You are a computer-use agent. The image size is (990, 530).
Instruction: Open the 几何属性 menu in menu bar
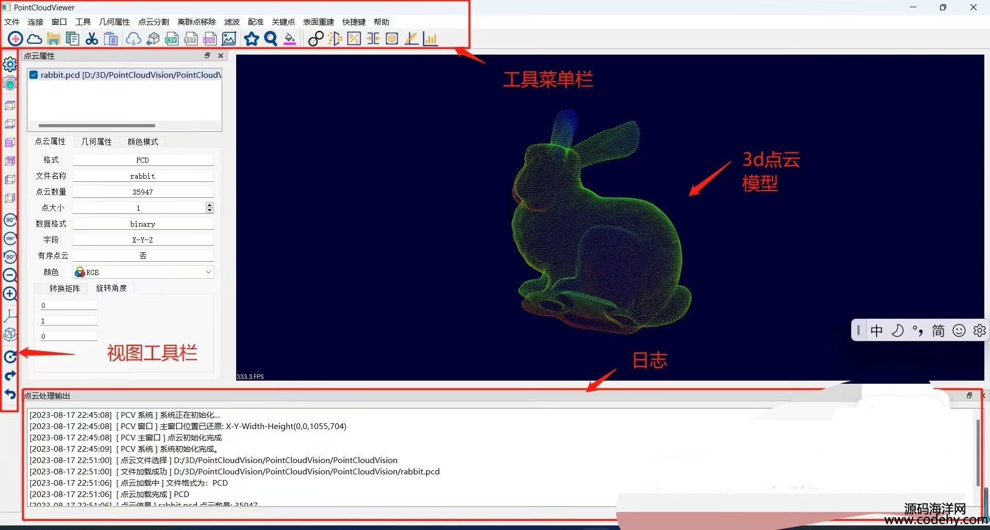(114, 22)
